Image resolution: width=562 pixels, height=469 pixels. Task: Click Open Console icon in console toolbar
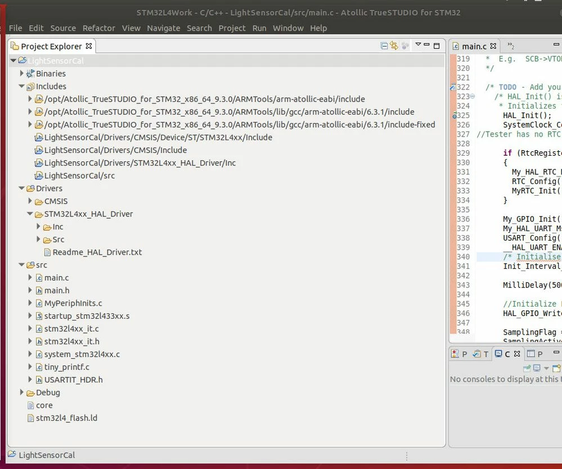pyautogui.click(x=556, y=368)
